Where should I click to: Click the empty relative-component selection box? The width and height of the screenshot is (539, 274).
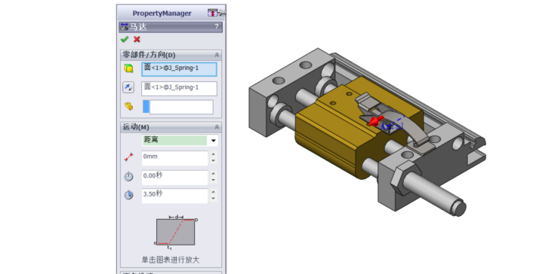[178, 107]
